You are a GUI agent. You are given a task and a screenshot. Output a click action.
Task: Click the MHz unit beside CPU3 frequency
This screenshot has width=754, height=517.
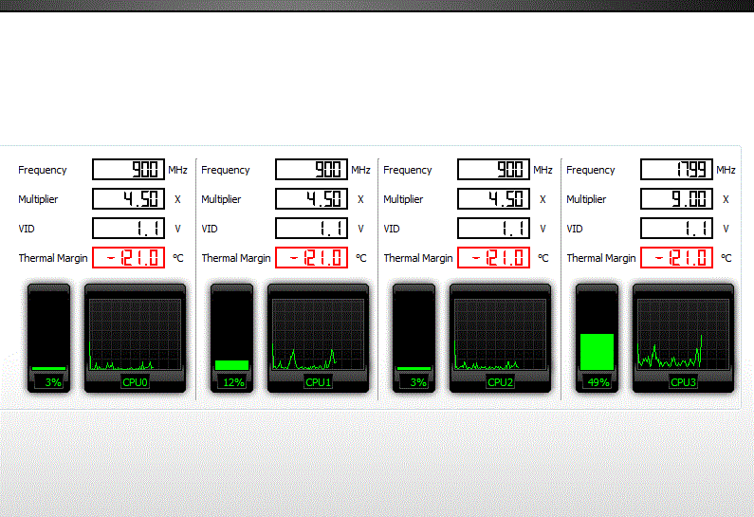pos(726,170)
